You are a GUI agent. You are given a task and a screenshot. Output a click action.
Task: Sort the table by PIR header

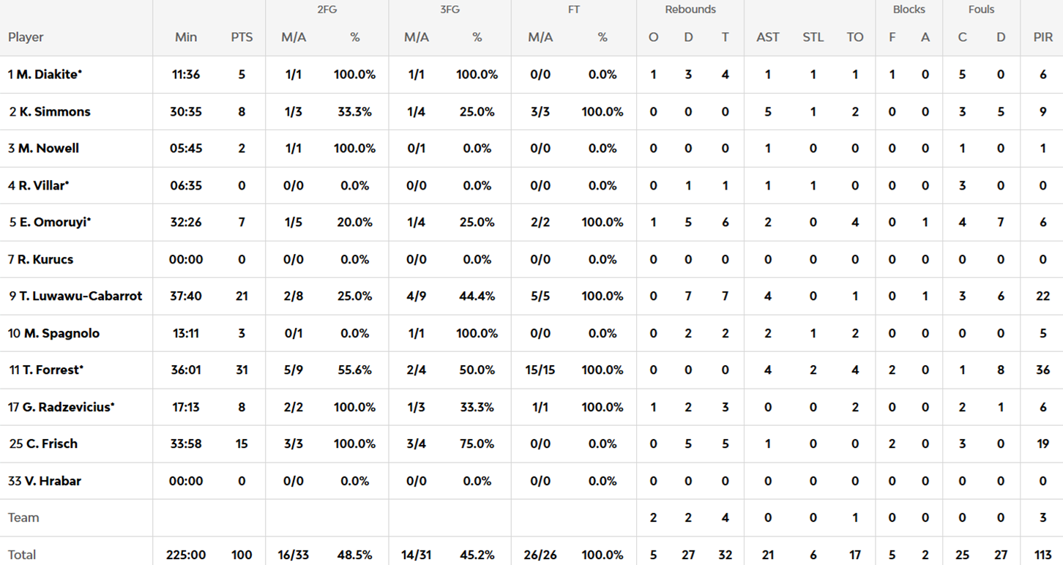1043,37
